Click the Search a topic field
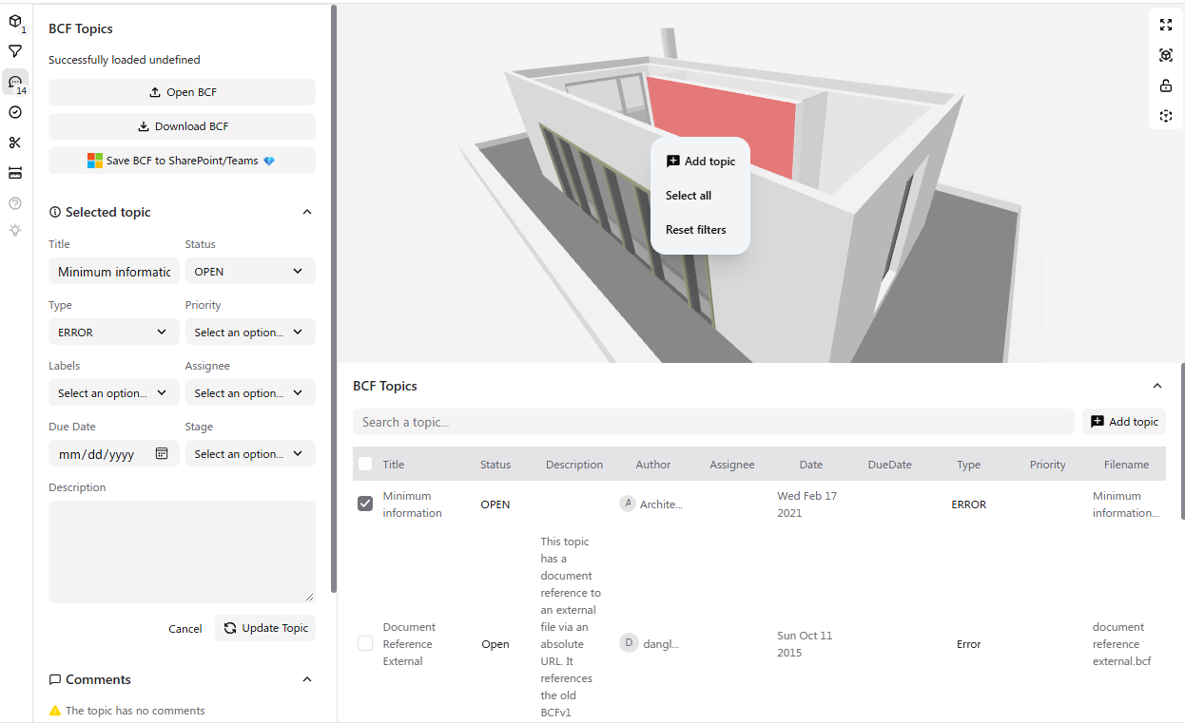Viewport: 1185px width, 723px height. (x=712, y=422)
